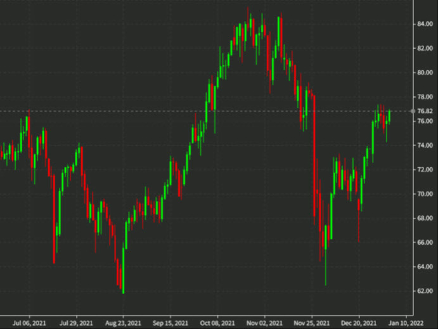Click the lowest green candle near Aug 23

click(x=123, y=268)
